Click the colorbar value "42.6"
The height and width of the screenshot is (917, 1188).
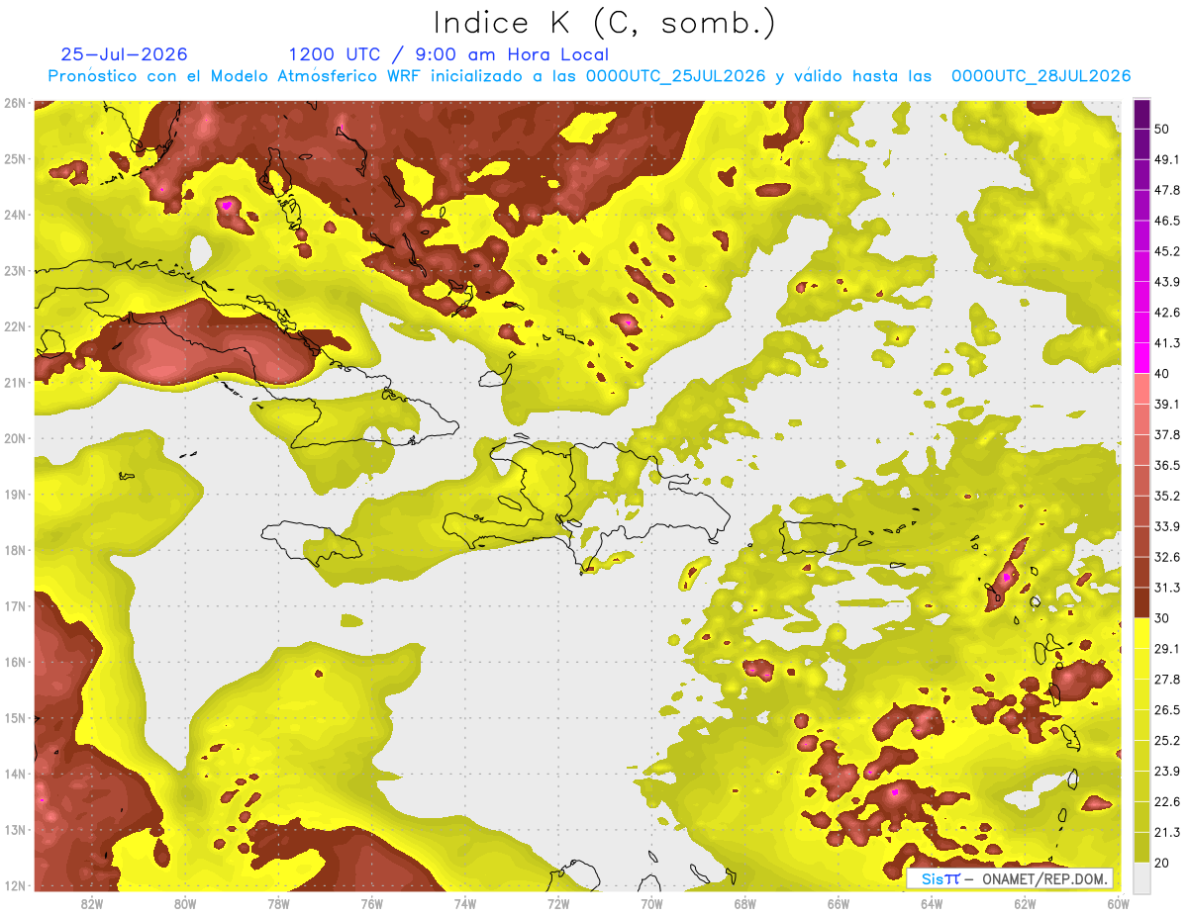pos(1167,313)
